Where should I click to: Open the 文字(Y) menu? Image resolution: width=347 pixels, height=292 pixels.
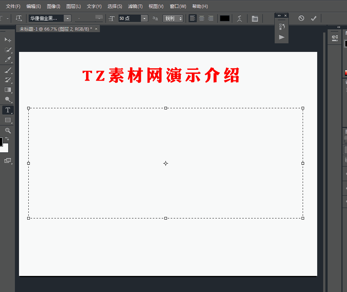click(94, 6)
